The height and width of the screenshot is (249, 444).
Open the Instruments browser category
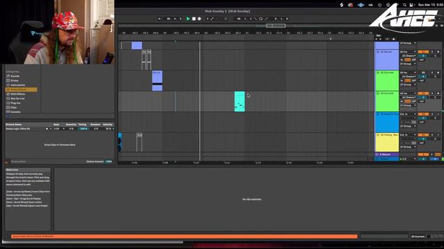[17, 85]
